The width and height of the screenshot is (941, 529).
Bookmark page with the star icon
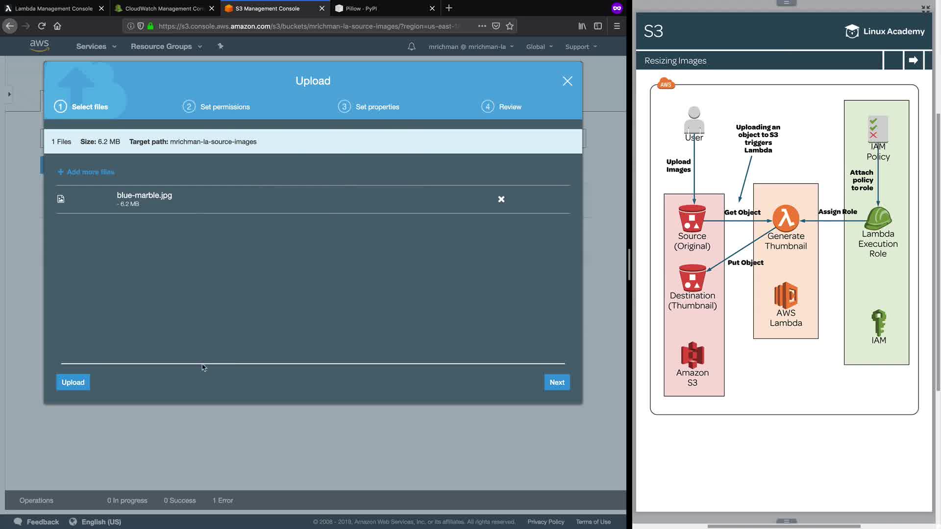point(510,26)
